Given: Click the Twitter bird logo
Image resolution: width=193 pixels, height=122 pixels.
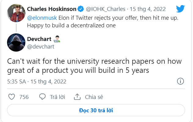Looking at the screenshot, I should [x=180, y=9].
